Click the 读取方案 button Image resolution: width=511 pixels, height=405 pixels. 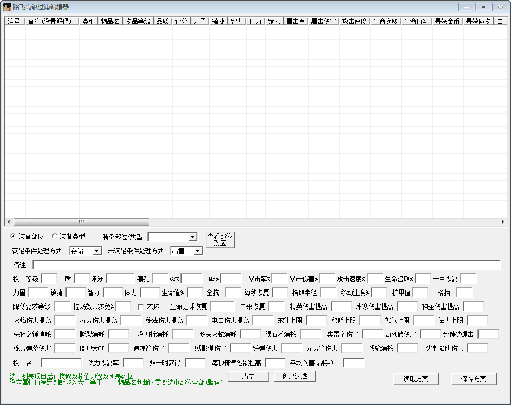point(416,379)
